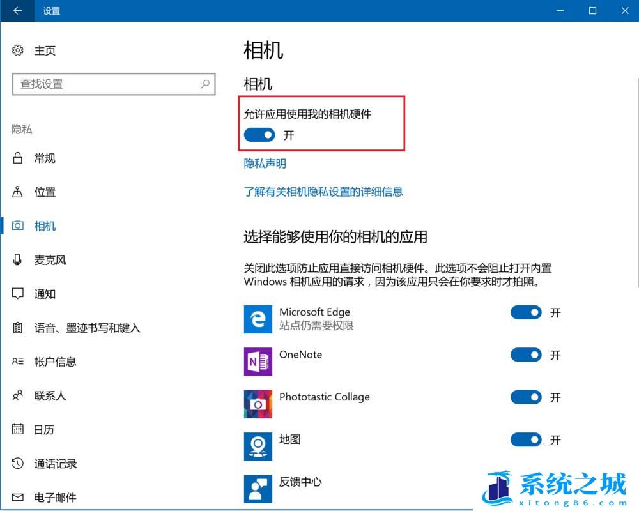Click the Phototastic Collage app icon
Screen dimensions: 639x511
point(258,404)
